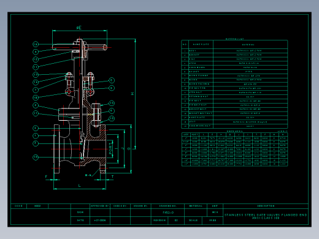Click the L face-to-face length dimension label
The image size is (319, 239).
(x=80, y=186)
